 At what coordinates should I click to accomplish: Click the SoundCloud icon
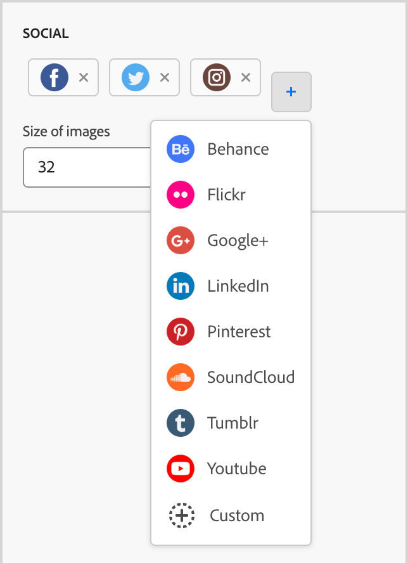181,377
